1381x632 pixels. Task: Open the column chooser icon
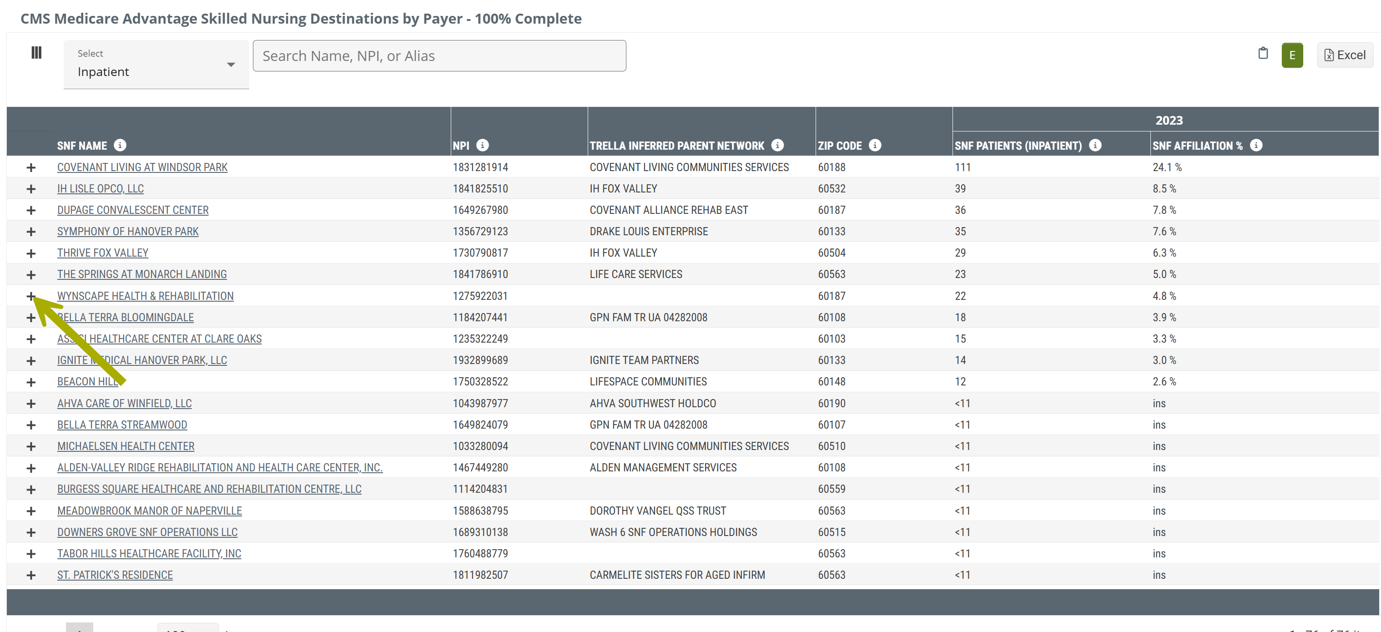36,52
